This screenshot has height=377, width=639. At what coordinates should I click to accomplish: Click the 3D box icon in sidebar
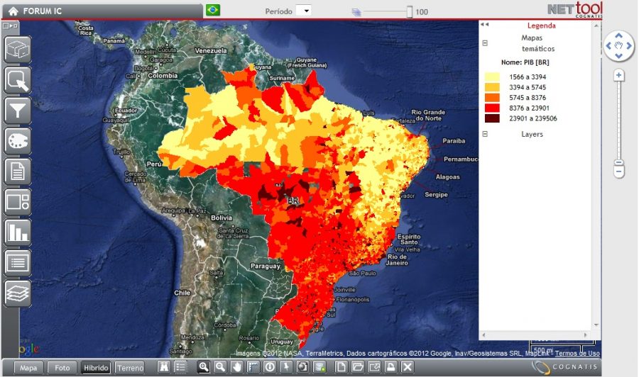[18, 50]
